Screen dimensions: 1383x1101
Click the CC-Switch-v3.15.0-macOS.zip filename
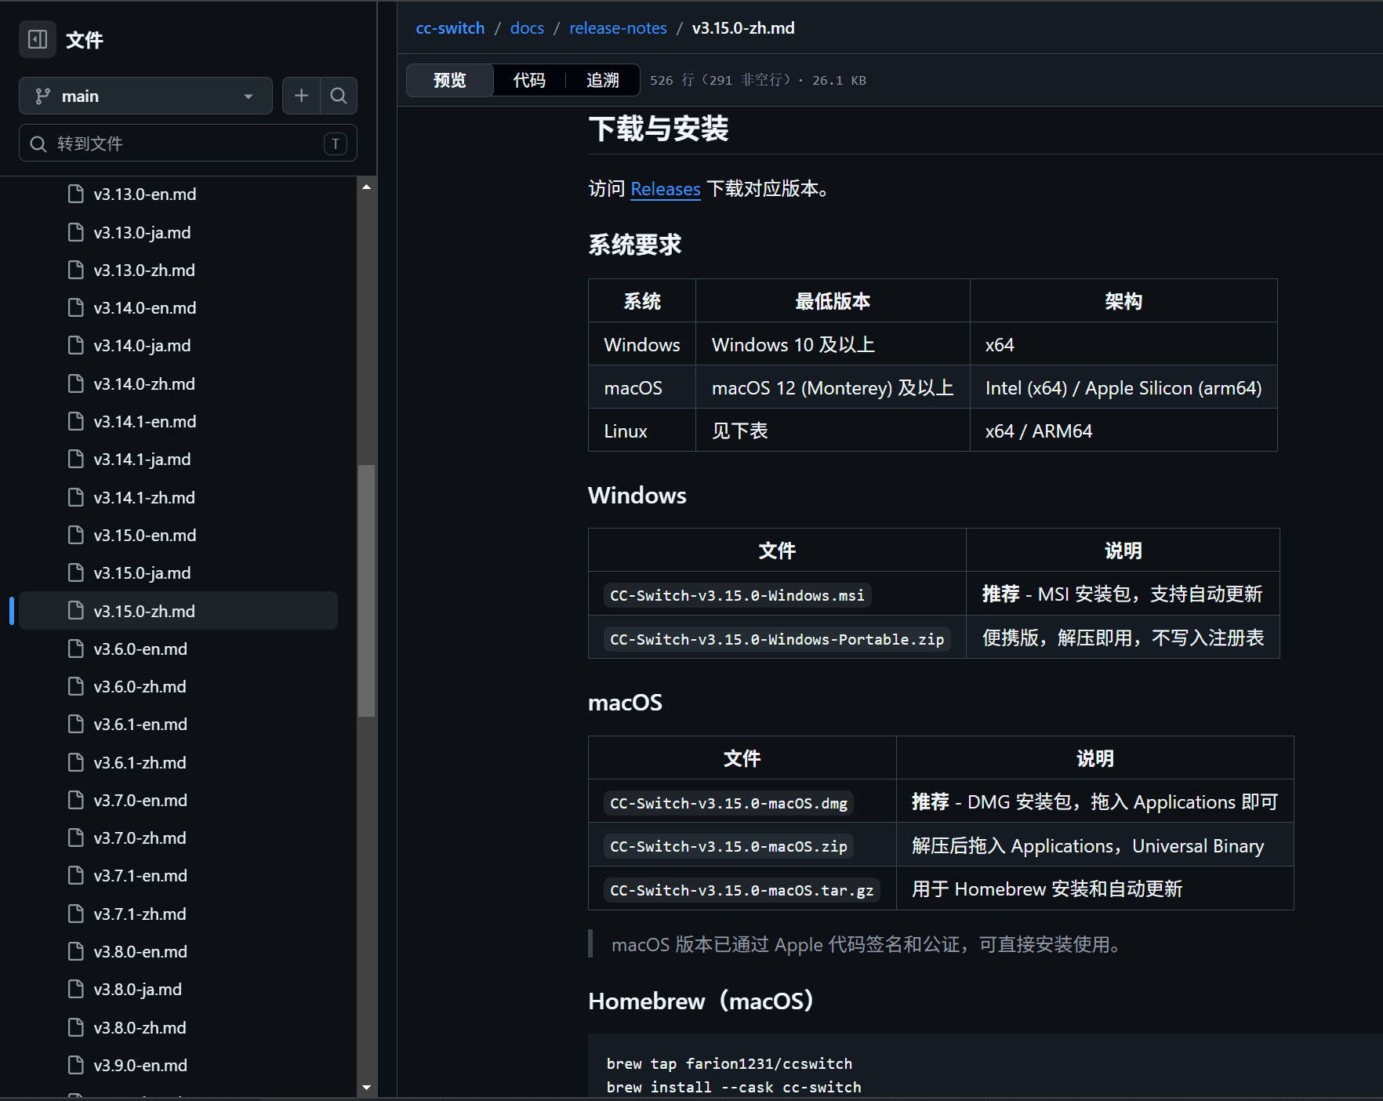tap(728, 846)
